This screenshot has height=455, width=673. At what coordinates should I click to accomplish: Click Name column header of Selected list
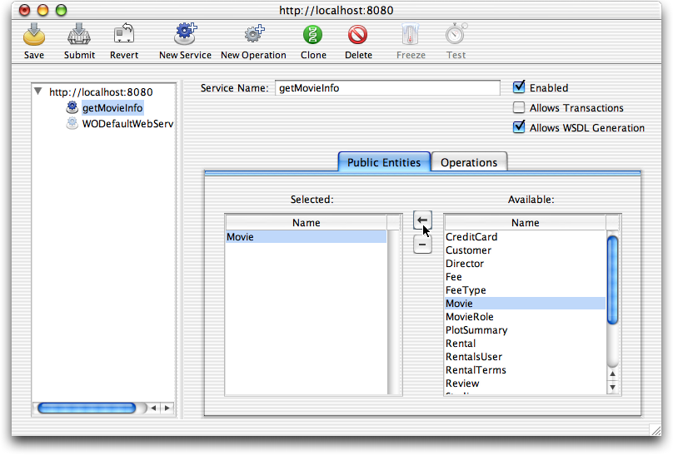coord(306,222)
